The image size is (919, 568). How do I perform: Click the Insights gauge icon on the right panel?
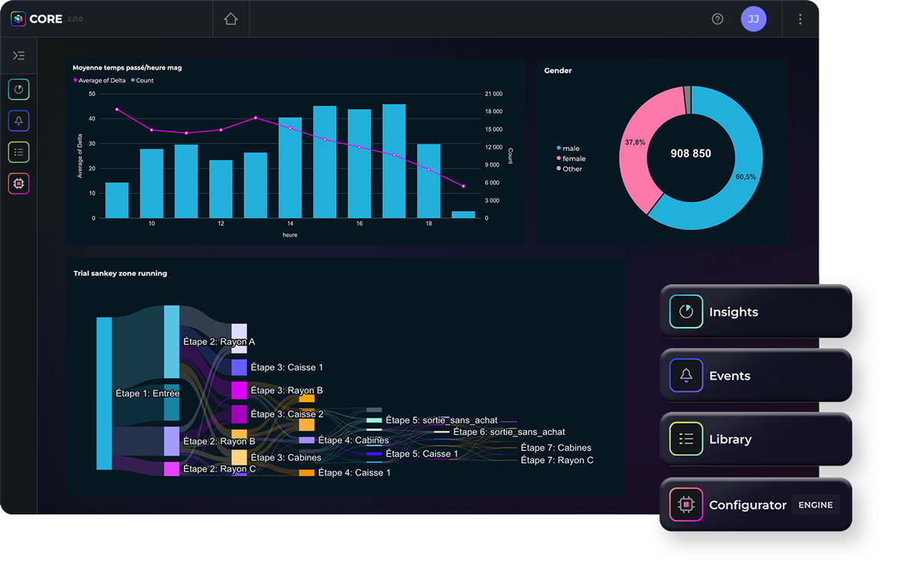[687, 312]
